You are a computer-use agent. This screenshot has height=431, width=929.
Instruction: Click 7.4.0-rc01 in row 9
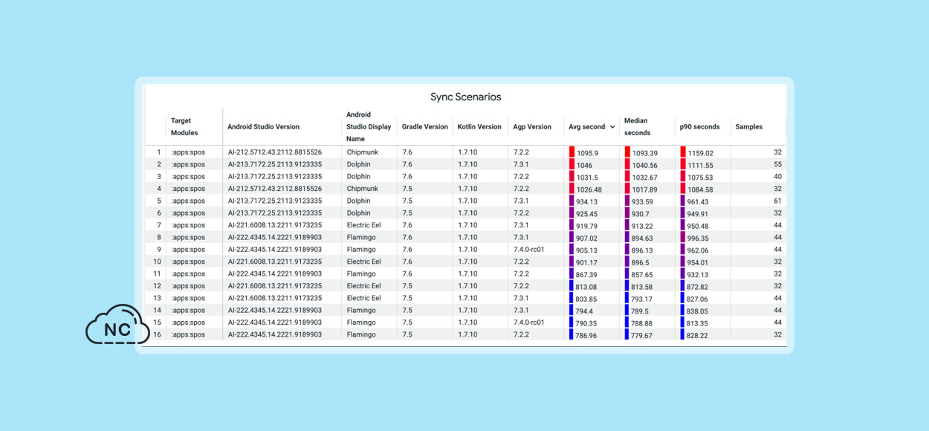click(529, 249)
